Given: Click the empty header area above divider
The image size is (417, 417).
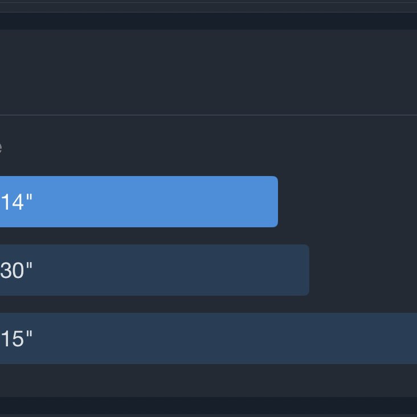Looking at the screenshot, I should tap(208, 72).
